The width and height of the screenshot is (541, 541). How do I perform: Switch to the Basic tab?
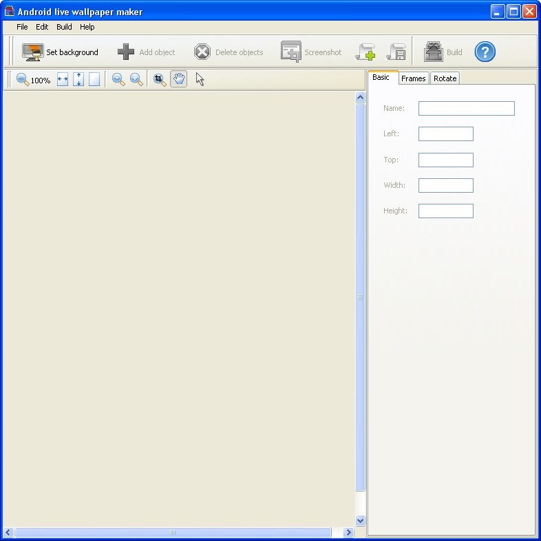(383, 77)
